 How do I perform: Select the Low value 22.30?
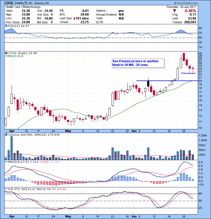tap(26, 18)
